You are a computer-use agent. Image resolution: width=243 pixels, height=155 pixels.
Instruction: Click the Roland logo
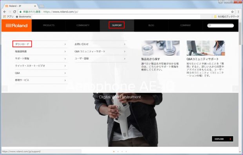tap(16, 25)
